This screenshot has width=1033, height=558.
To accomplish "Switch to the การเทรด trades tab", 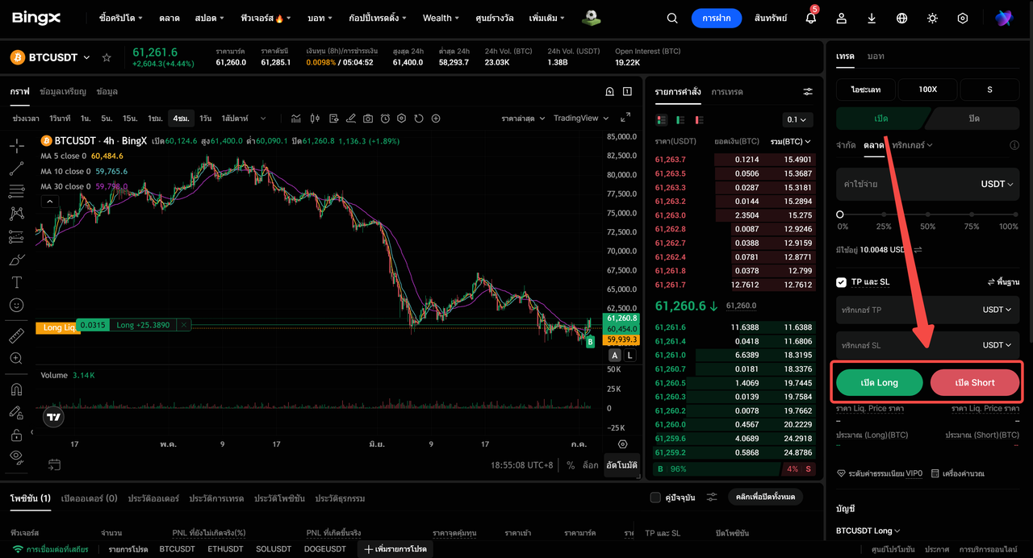I will pos(727,92).
